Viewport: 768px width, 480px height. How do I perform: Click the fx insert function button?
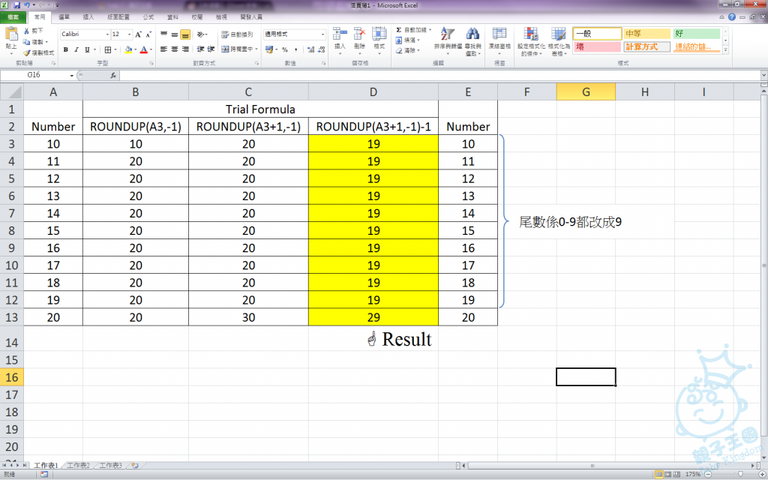click(x=113, y=76)
